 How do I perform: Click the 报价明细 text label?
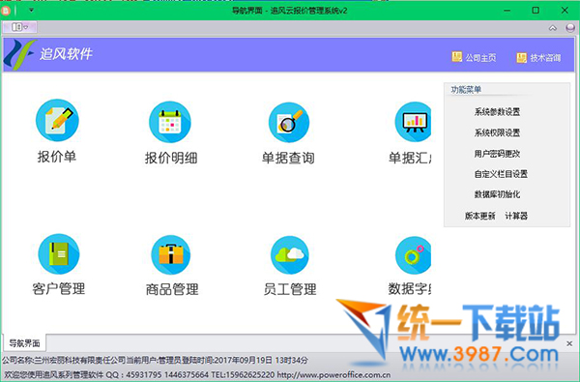tap(171, 158)
